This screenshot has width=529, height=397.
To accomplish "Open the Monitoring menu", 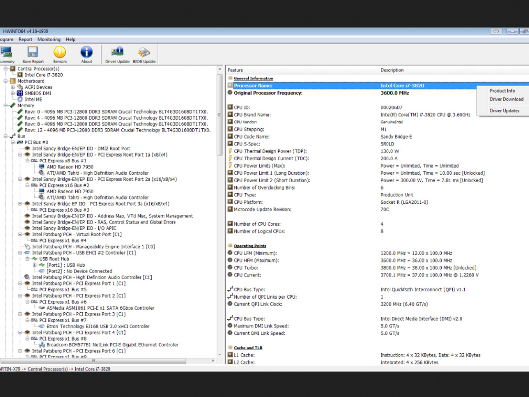I will coord(48,39).
